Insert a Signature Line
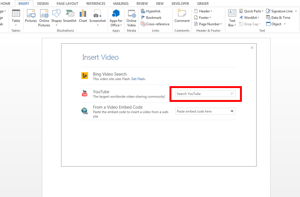Viewport: 300px width, 197px height. tap(279, 11)
